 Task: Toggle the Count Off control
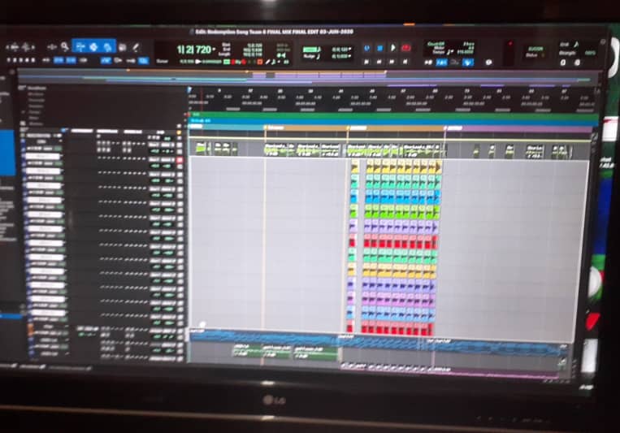(436, 44)
